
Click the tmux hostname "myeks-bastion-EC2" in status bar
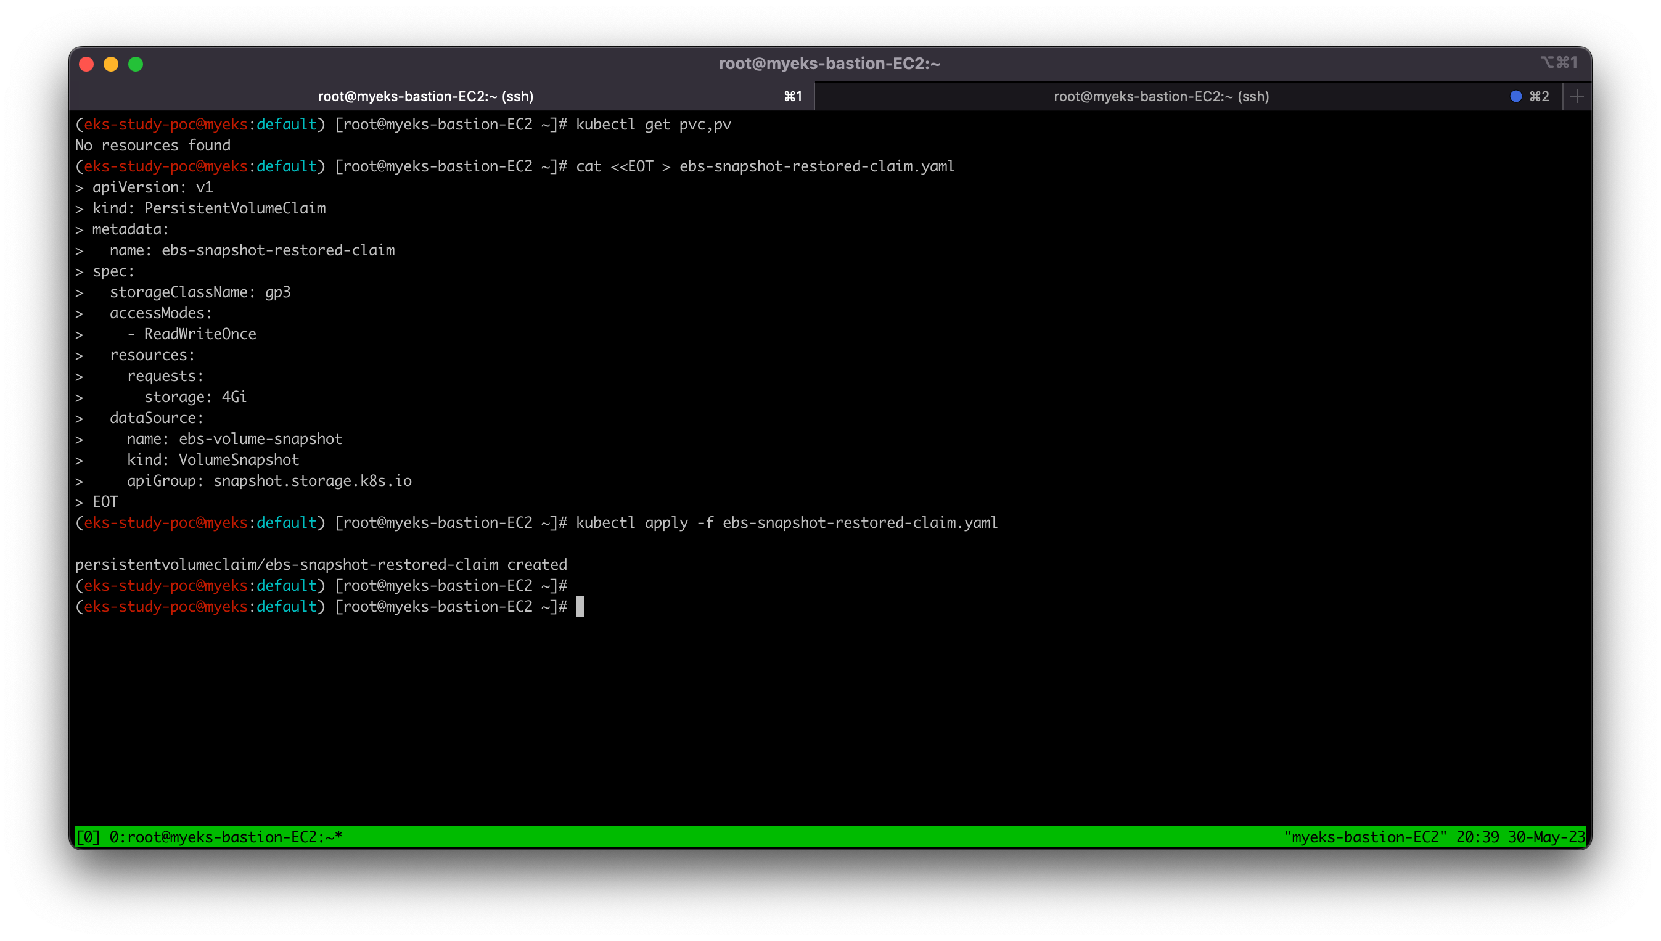coord(1364,837)
